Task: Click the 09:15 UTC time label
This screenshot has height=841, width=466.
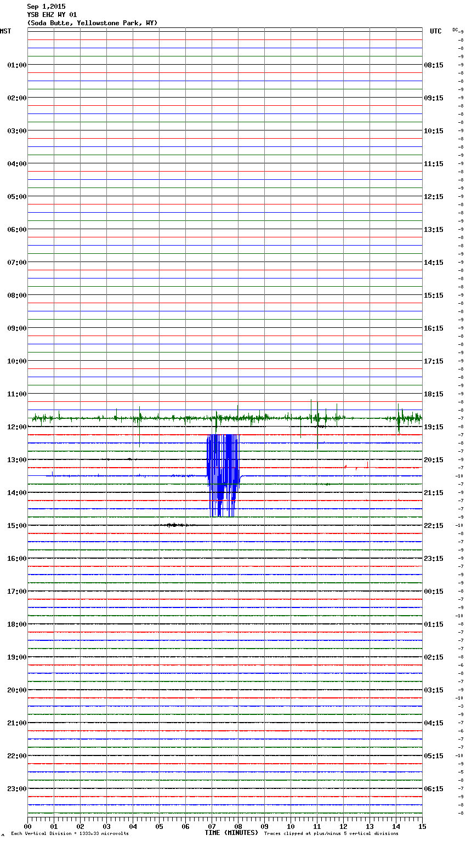Action: pos(434,98)
